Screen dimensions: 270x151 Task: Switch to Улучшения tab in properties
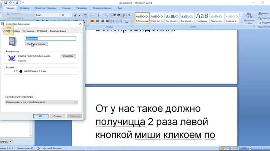click(x=28, y=31)
